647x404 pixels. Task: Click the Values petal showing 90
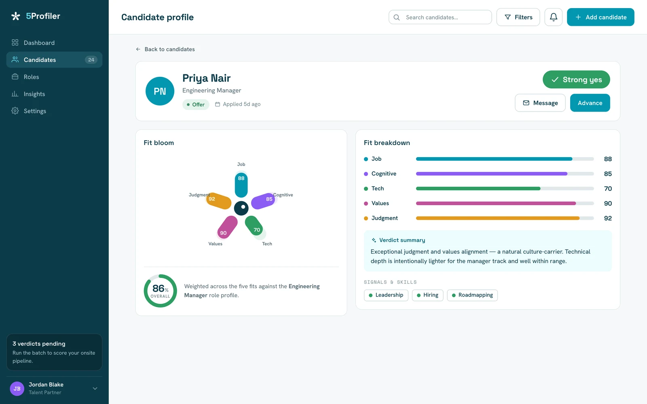point(228,227)
